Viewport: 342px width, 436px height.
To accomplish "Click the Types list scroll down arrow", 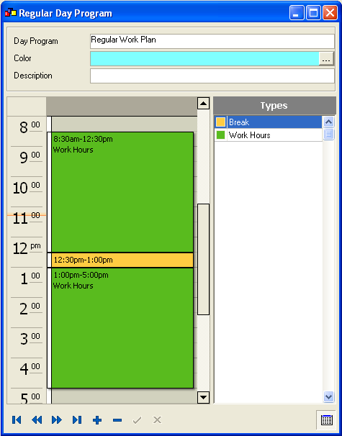I will click(328, 397).
